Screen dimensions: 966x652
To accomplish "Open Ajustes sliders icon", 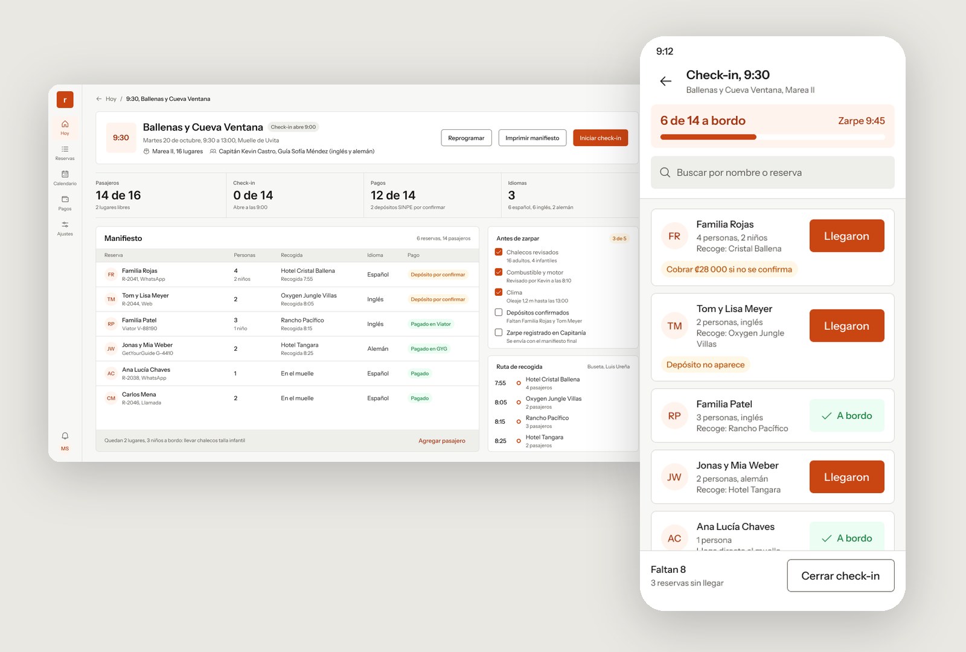I will tap(65, 224).
